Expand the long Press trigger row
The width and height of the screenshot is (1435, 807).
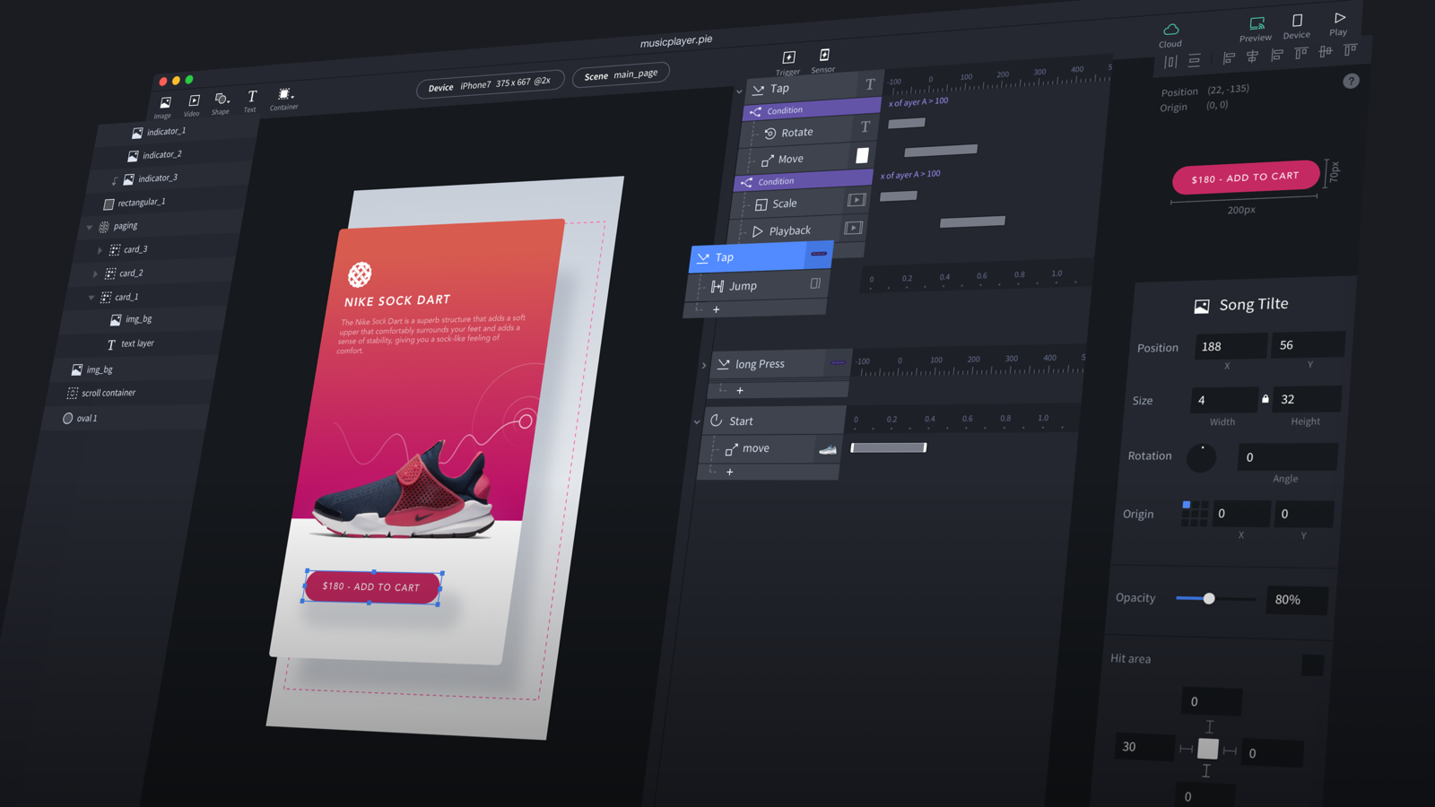(x=704, y=365)
